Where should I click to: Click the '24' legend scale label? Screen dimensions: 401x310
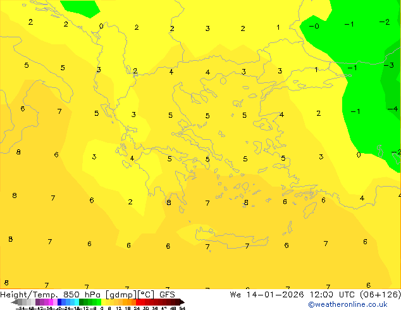(x=137, y=308)
